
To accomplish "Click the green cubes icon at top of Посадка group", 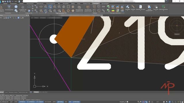I will (x=108, y=7).
